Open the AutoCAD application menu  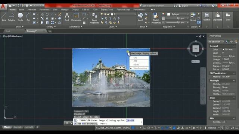click(x=3, y=7)
